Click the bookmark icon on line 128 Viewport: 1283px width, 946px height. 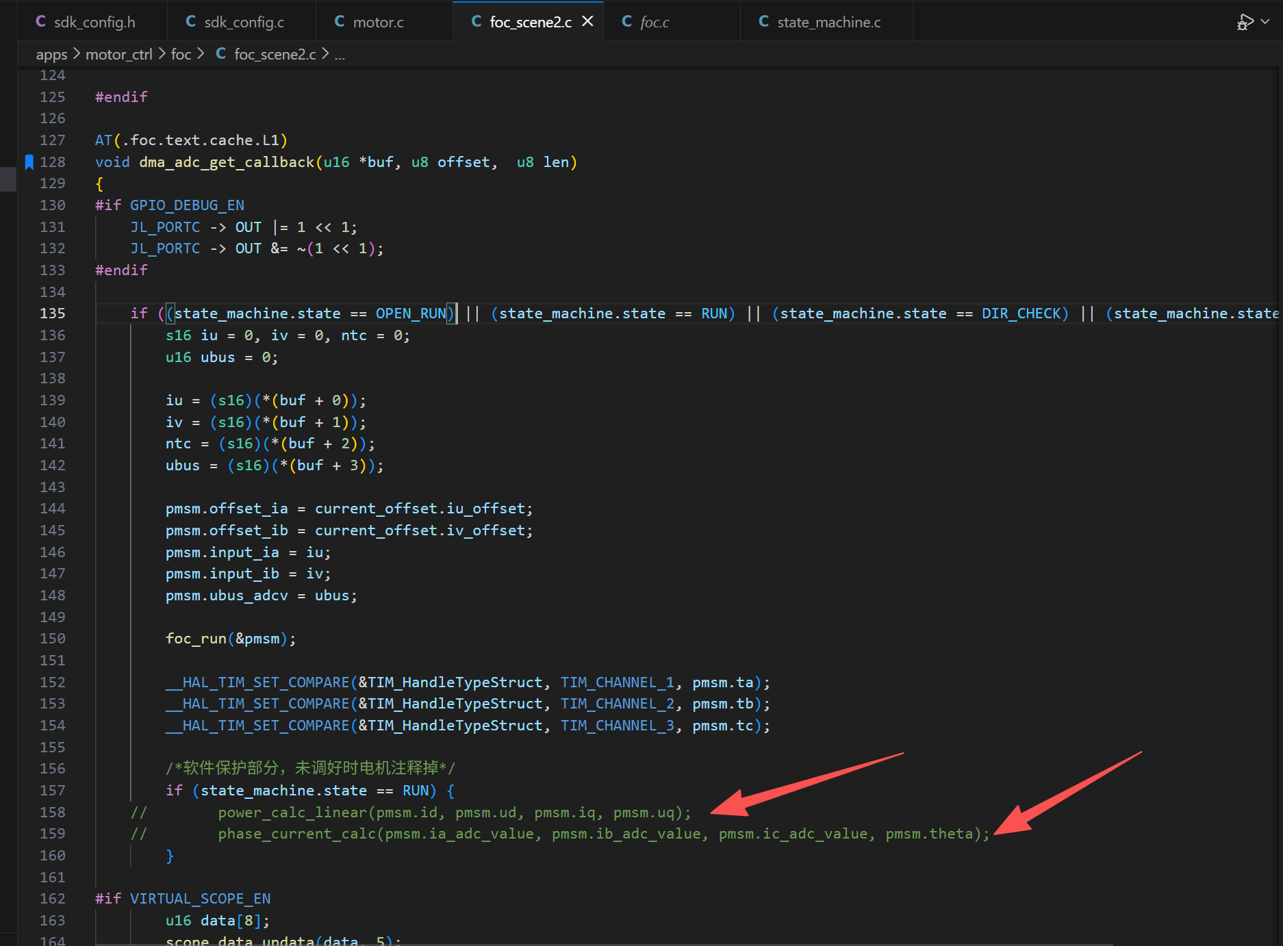29,162
